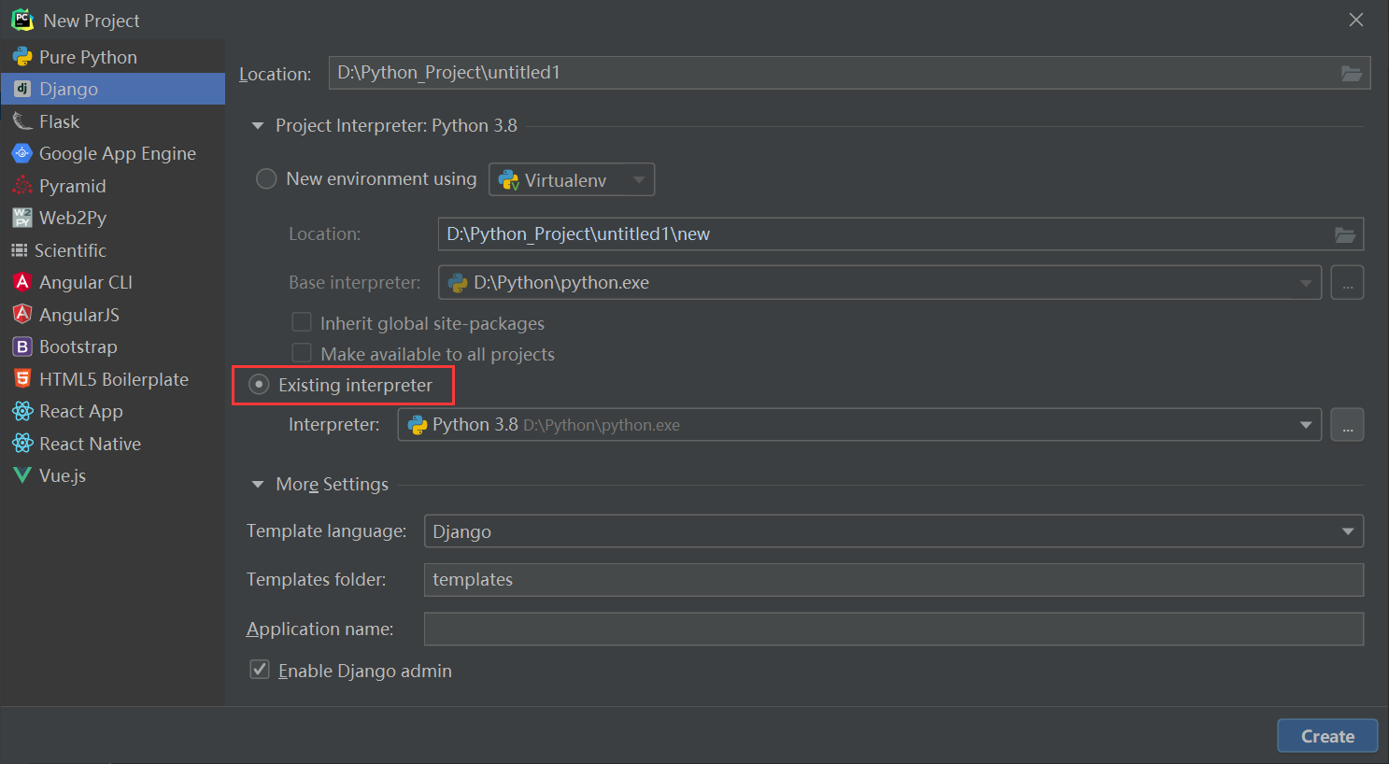Toggle Make available to all projects

tap(302, 353)
